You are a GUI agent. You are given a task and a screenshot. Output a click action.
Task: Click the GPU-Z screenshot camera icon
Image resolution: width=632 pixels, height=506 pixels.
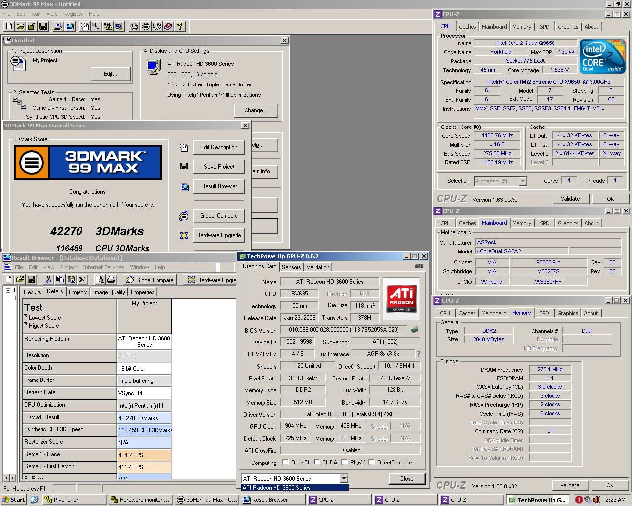pyautogui.click(x=419, y=266)
